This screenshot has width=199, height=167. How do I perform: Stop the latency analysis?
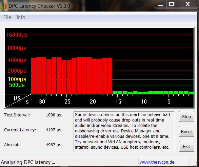pyautogui.click(x=186, y=116)
